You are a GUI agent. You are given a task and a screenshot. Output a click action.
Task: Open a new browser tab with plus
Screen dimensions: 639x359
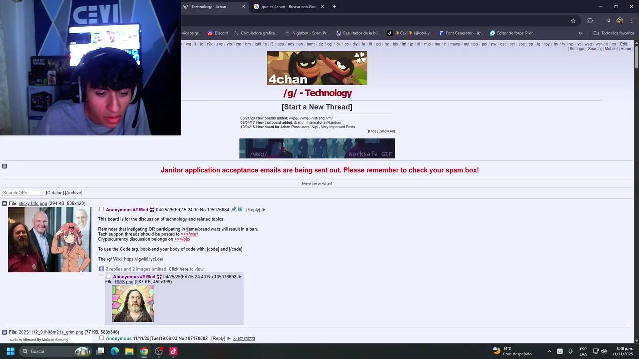coord(334,7)
